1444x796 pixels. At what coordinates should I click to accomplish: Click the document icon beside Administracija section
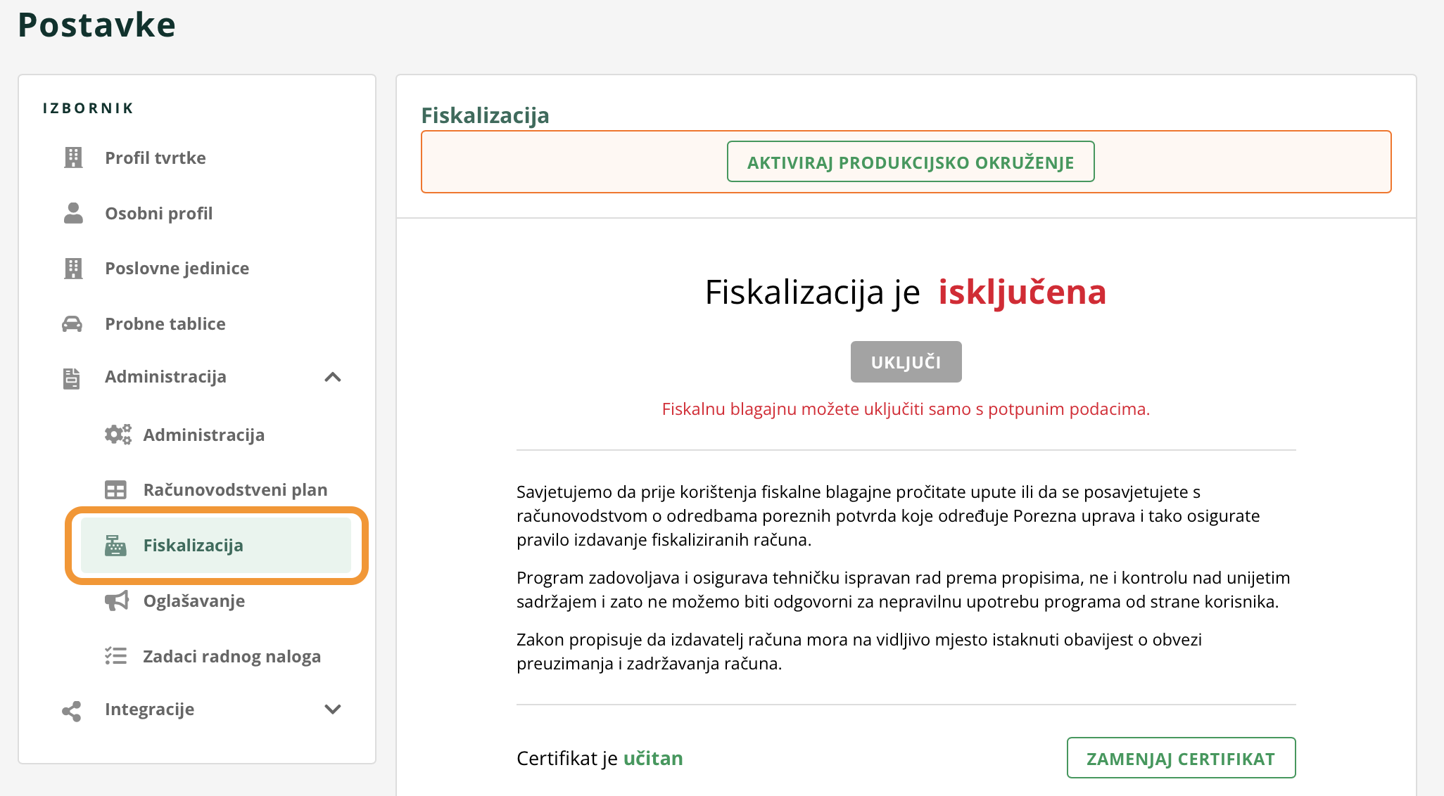(72, 378)
